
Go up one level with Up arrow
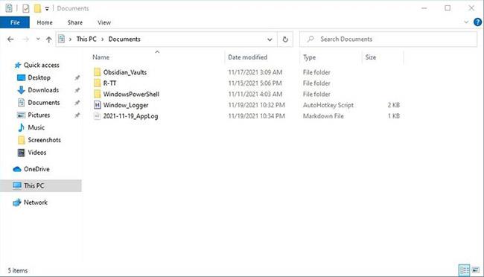tap(48, 39)
